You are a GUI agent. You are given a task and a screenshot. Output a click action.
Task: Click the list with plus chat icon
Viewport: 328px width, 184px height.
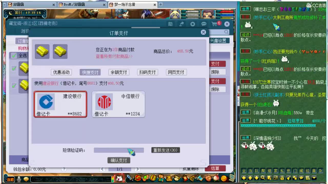point(308,178)
